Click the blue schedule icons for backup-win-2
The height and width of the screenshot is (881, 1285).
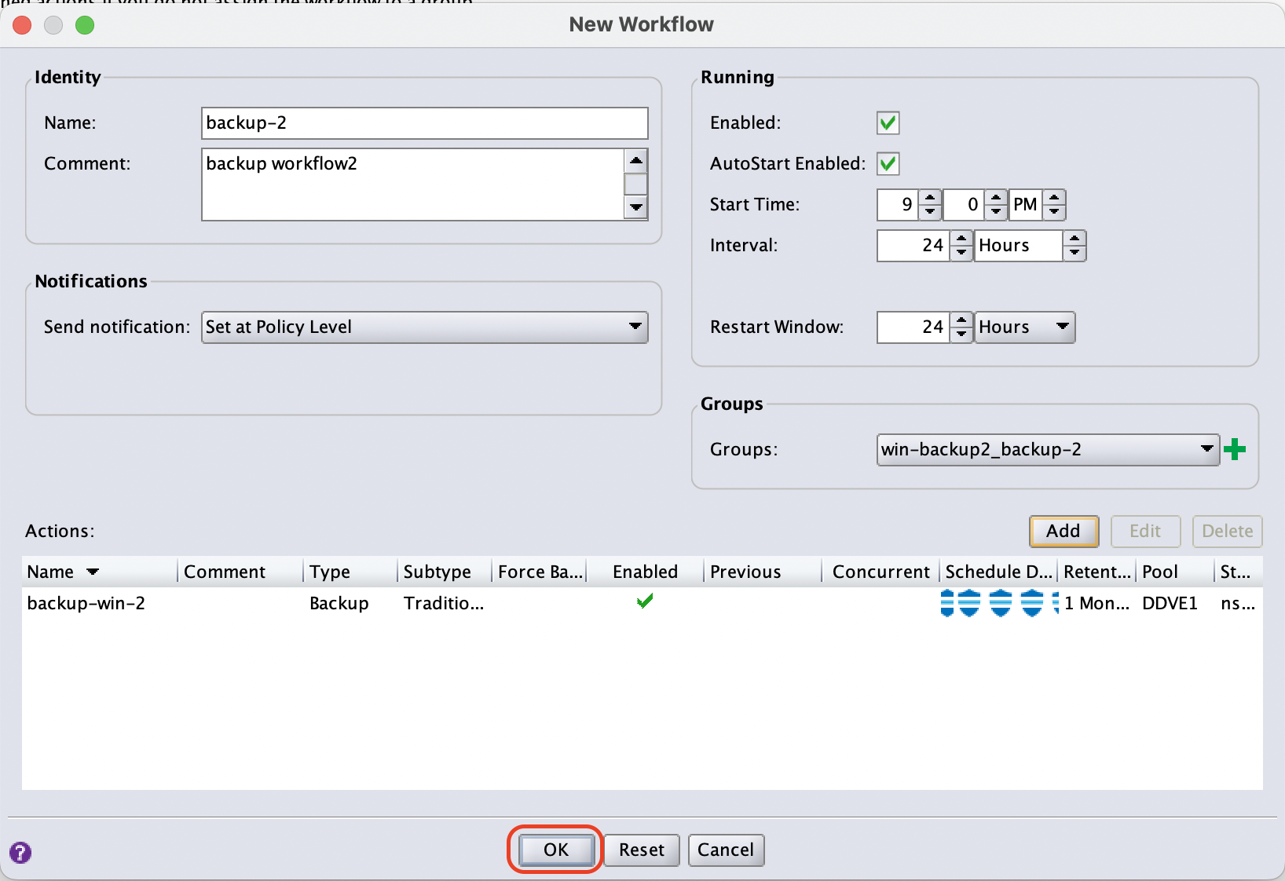point(999,603)
